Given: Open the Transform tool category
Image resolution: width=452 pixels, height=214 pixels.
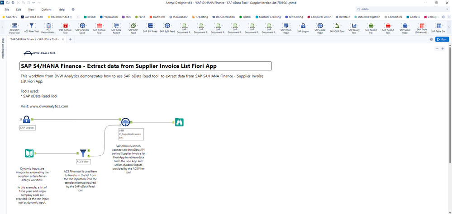Looking at the screenshot, I should [x=157, y=17].
